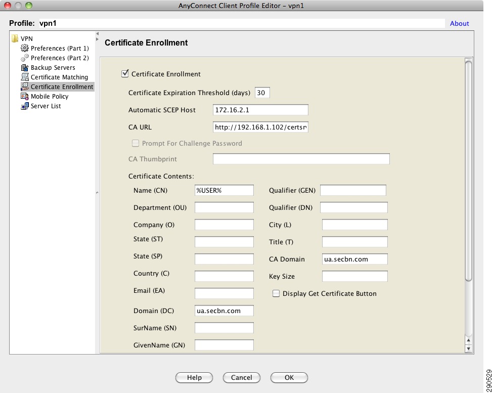Uncheck the Certificate Enrollment checkbox
The image size is (492, 393).
click(125, 74)
